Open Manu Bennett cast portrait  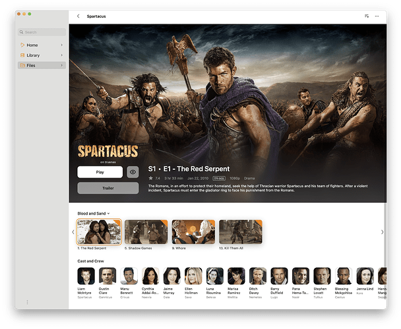click(x=129, y=276)
